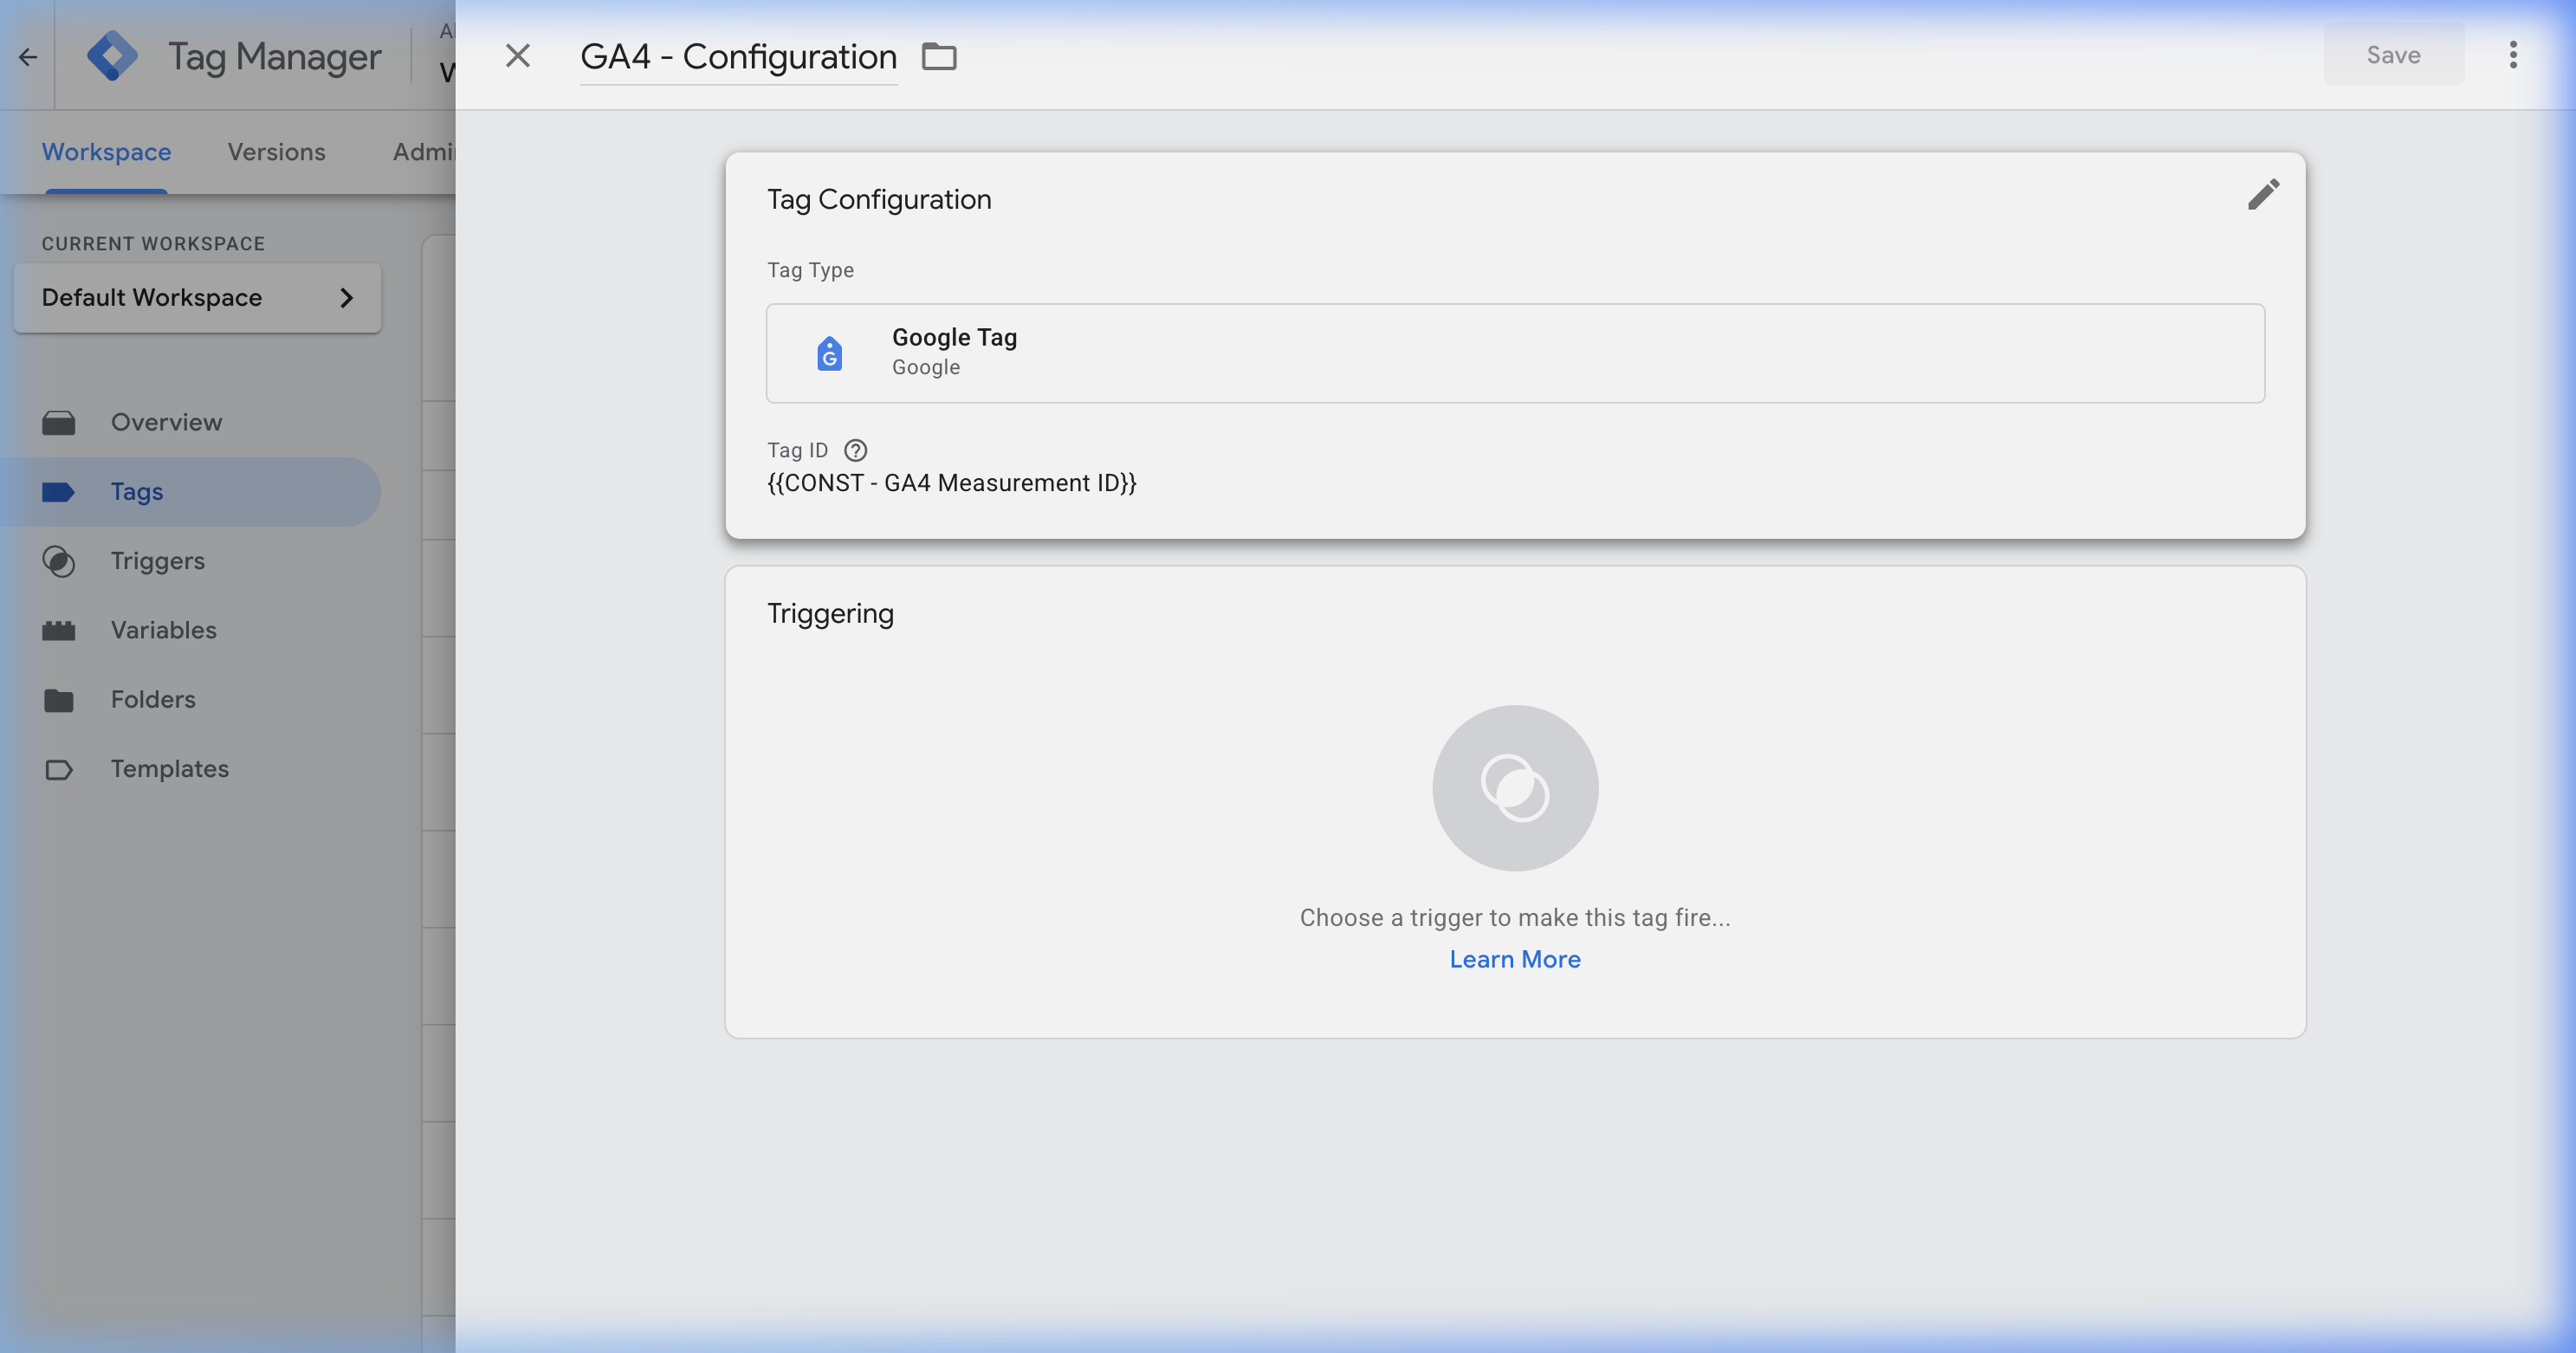Open the Folders section
The width and height of the screenshot is (2576, 1353).
(x=152, y=699)
